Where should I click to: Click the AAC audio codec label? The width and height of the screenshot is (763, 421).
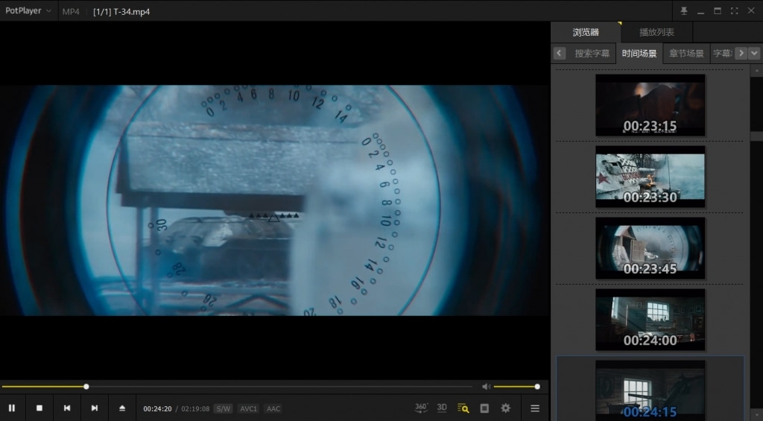pyautogui.click(x=273, y=409)
